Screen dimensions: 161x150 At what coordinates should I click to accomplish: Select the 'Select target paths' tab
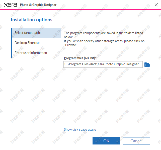tap(36, 33)
